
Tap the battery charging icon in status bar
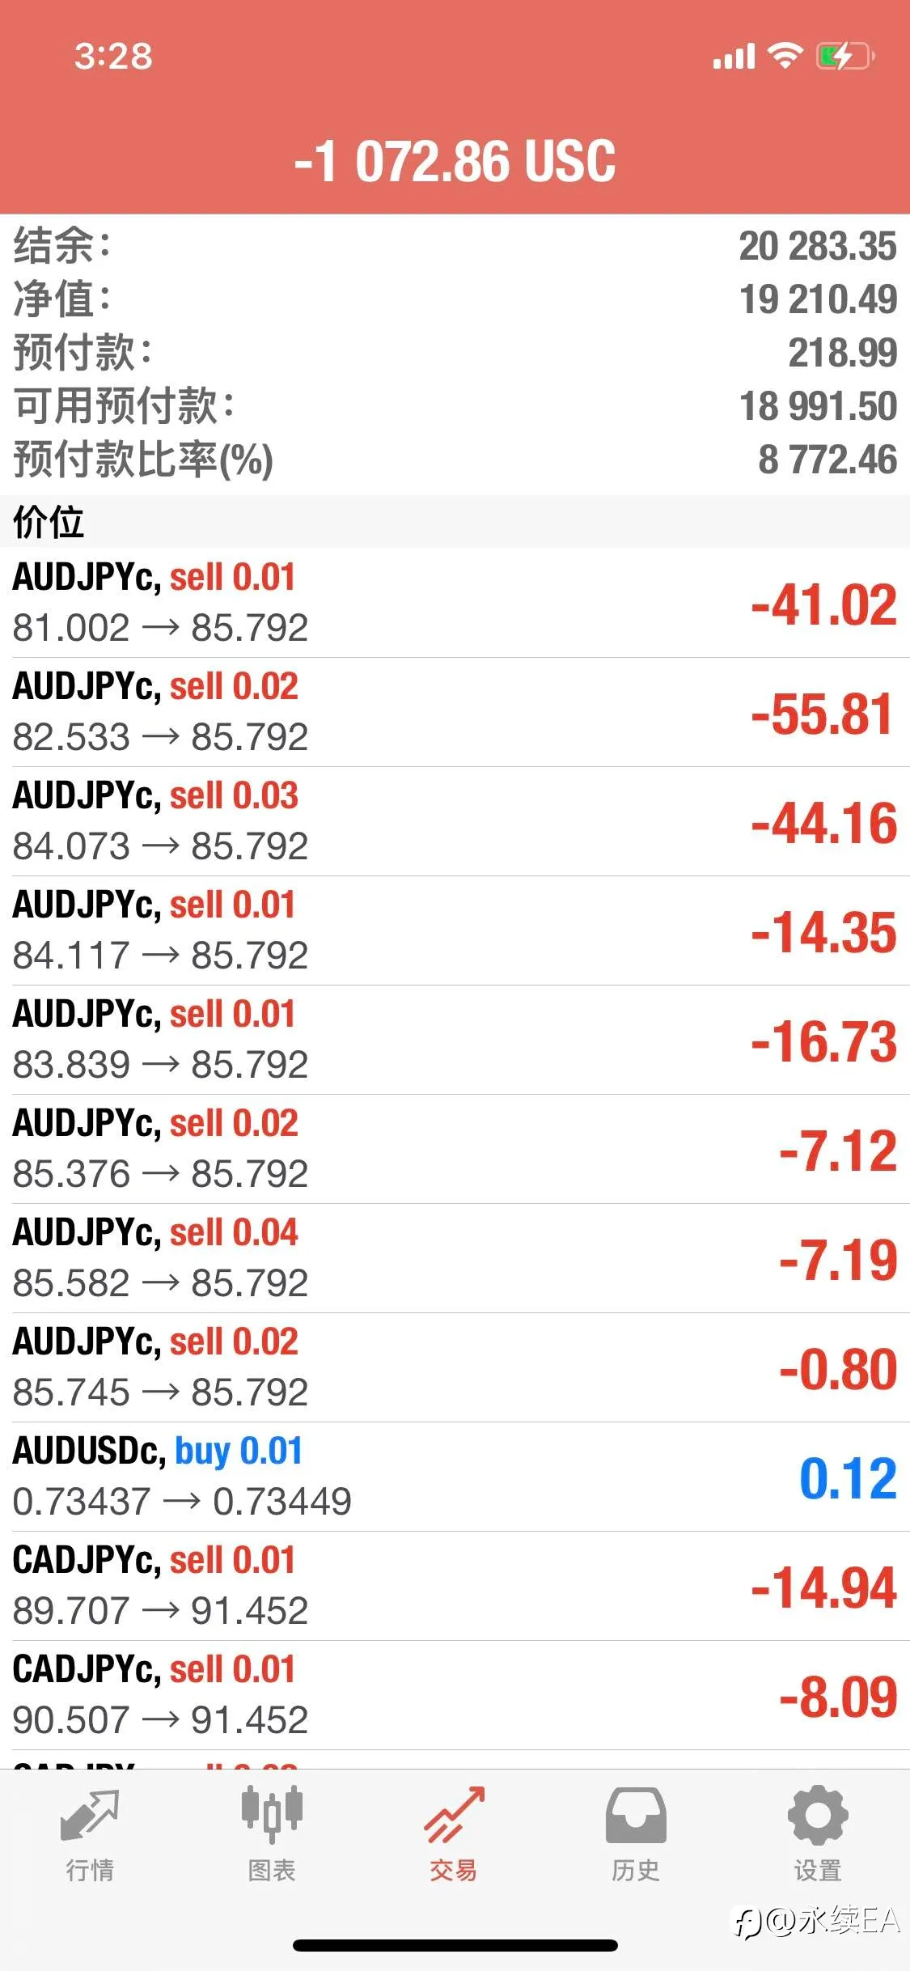pos(845,57)
